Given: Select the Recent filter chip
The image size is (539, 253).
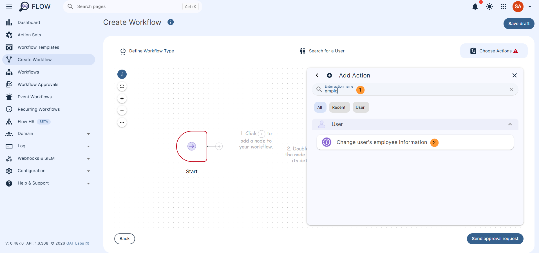Looking at the screenshot, I should (339, 107).
